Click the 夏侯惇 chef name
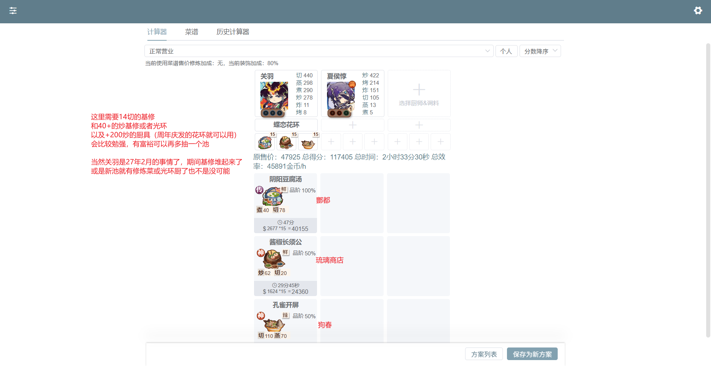The image size is (711, 366). 337,76
